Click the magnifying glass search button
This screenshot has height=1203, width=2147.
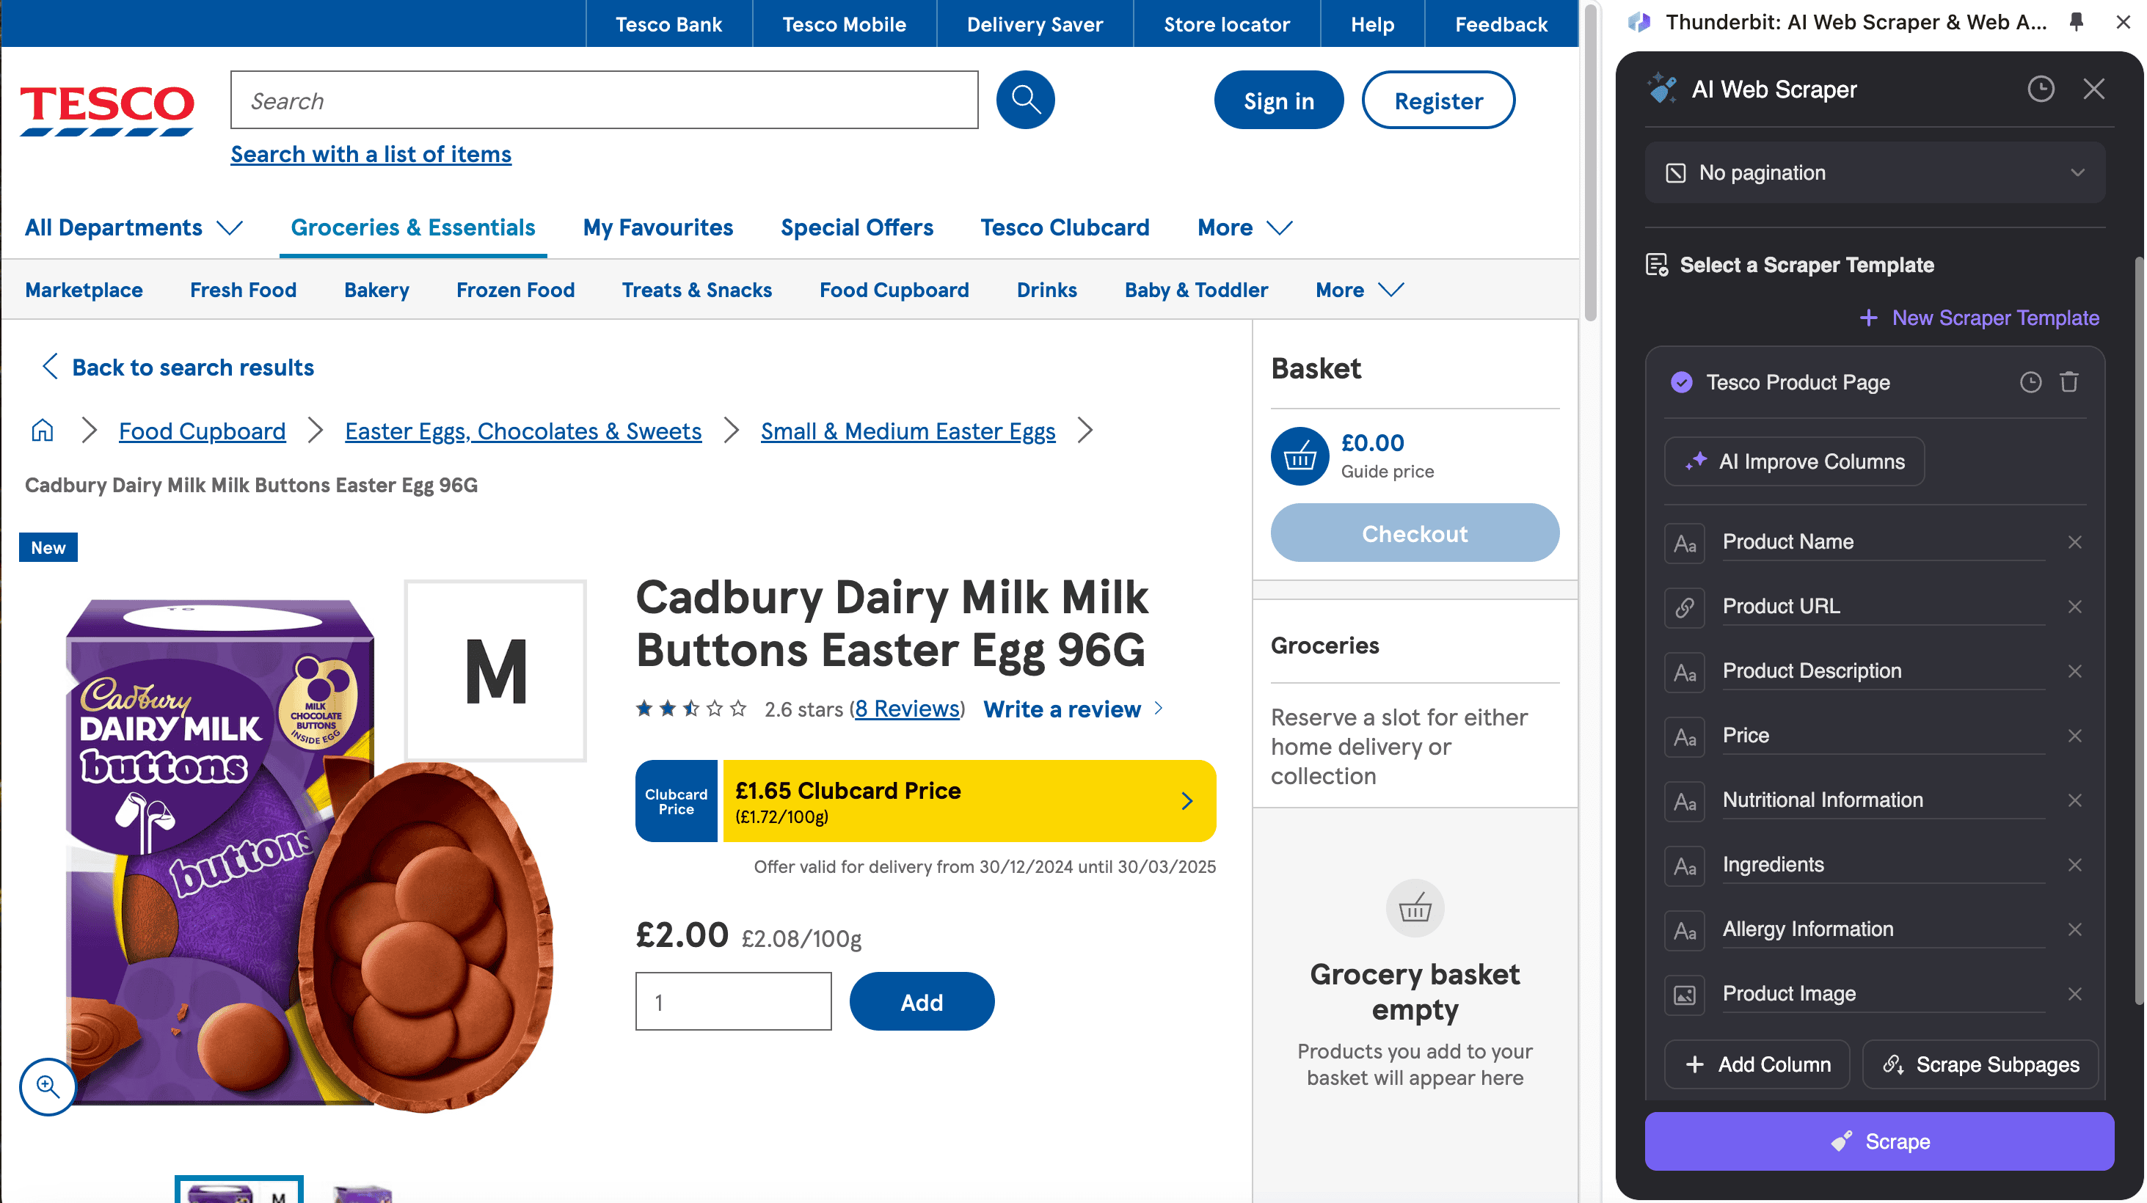pyautogui.click(x=1025, y=100)
